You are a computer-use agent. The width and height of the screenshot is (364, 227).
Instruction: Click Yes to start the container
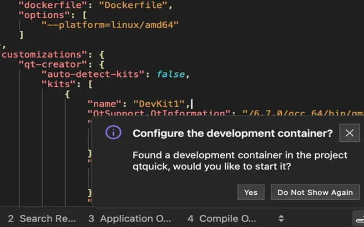pos(251,192)
